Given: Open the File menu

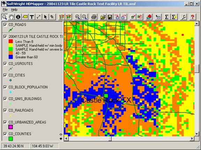Looking at the screenshot, I should (5, 10).
